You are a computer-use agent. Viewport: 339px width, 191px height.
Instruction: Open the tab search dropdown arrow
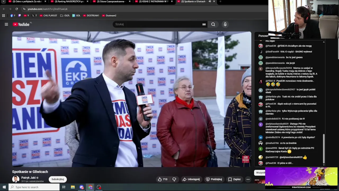coord(3,2)
